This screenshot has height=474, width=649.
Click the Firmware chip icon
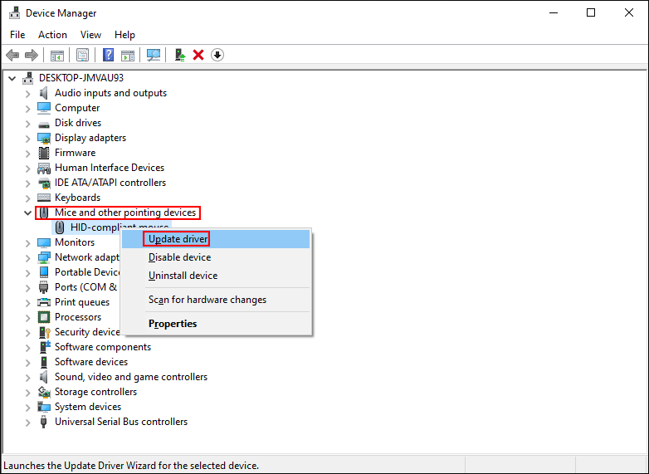[x=43, y=153]
